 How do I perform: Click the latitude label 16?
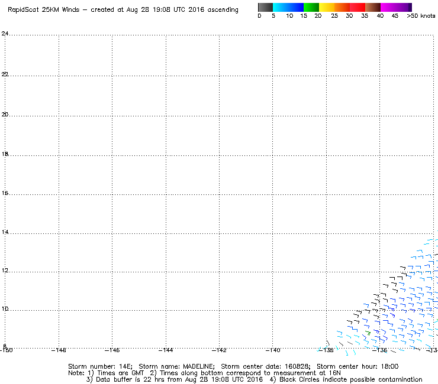click(5, 193)
